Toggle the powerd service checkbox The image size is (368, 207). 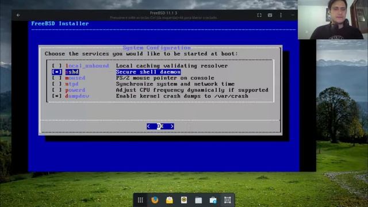tap(57, 90)
